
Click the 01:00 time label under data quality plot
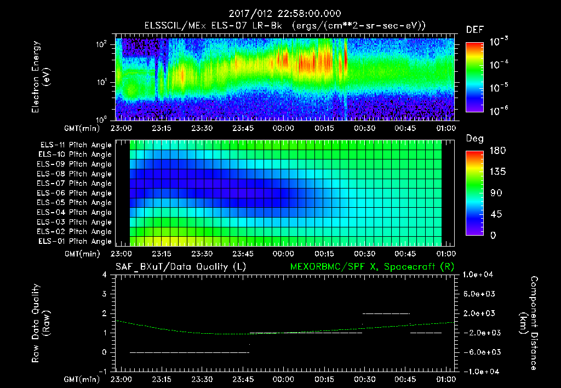pos(446,379)
